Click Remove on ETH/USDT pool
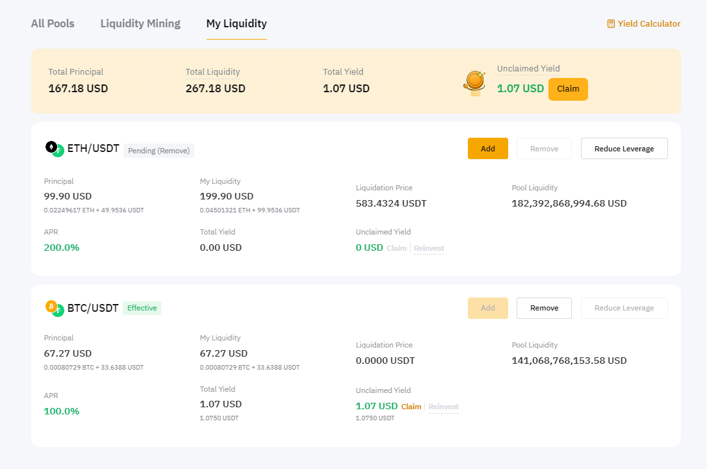 544,149
